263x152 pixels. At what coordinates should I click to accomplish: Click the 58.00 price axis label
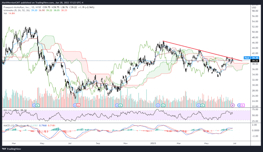255,11
